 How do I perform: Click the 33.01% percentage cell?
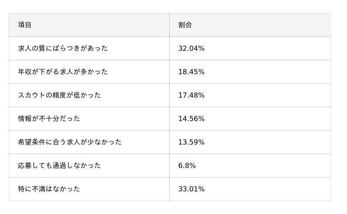[191, 189]
